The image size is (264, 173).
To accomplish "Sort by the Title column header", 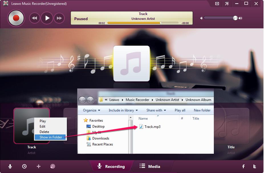I will pyautogui.click(x=196, y=118).
